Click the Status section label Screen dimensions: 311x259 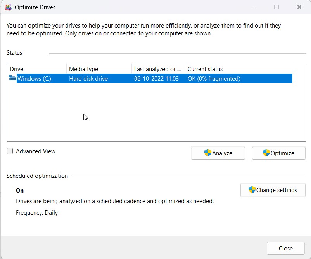click(14, 53)
